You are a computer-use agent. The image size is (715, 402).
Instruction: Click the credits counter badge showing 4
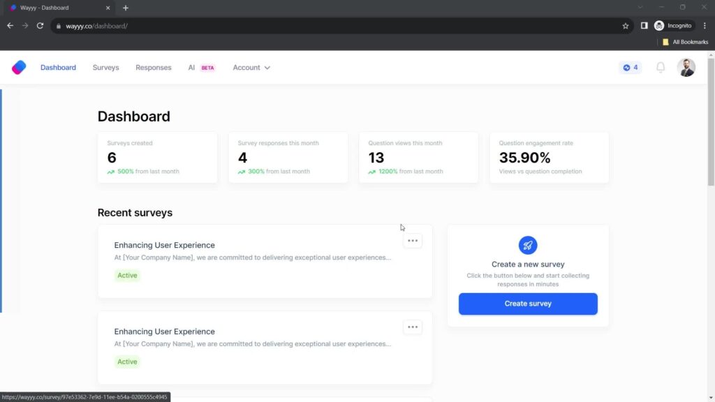629,67
